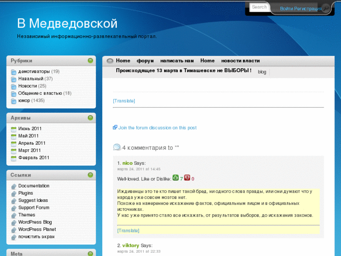Collapse the Архивы sidebar panel
The height and width of the screenshot is (256, 341).
[x=90, y=118]
